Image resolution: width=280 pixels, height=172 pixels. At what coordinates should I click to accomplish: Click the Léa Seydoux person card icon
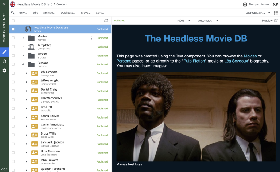click(x=35, y=73)
